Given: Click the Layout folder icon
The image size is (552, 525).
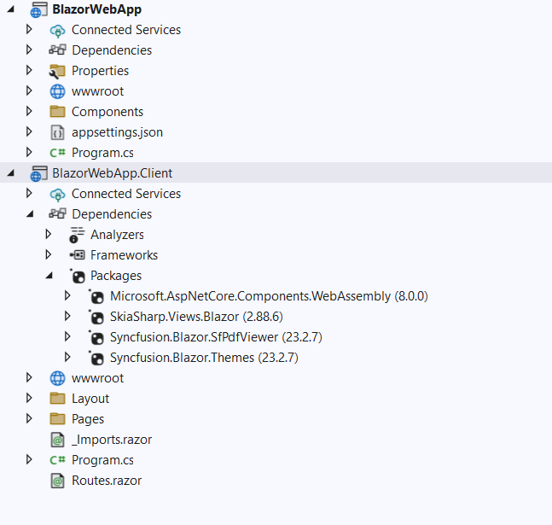Looking at the screenshot, I should 57,399.
